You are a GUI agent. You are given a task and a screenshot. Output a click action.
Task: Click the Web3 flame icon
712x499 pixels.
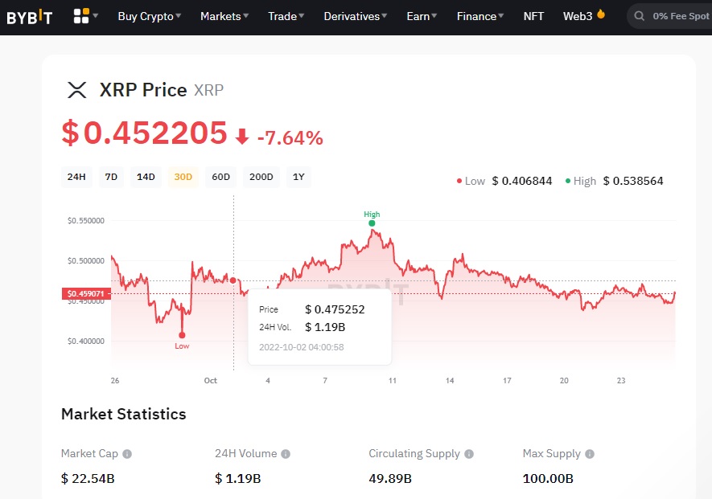(601, 14)
